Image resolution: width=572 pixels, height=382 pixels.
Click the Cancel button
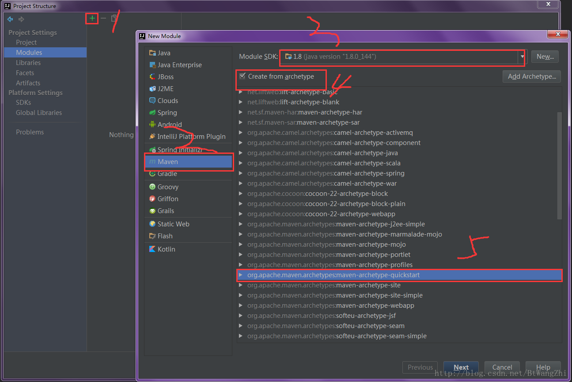(x=502, y=367)
